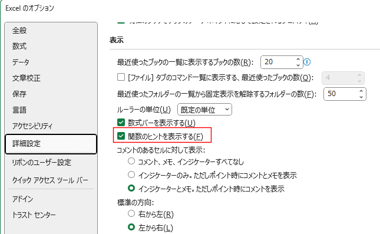
Task: Enable the [ファイル] タブ recent books checkbox
Action: pyautogui.click(x=121, y=77)
